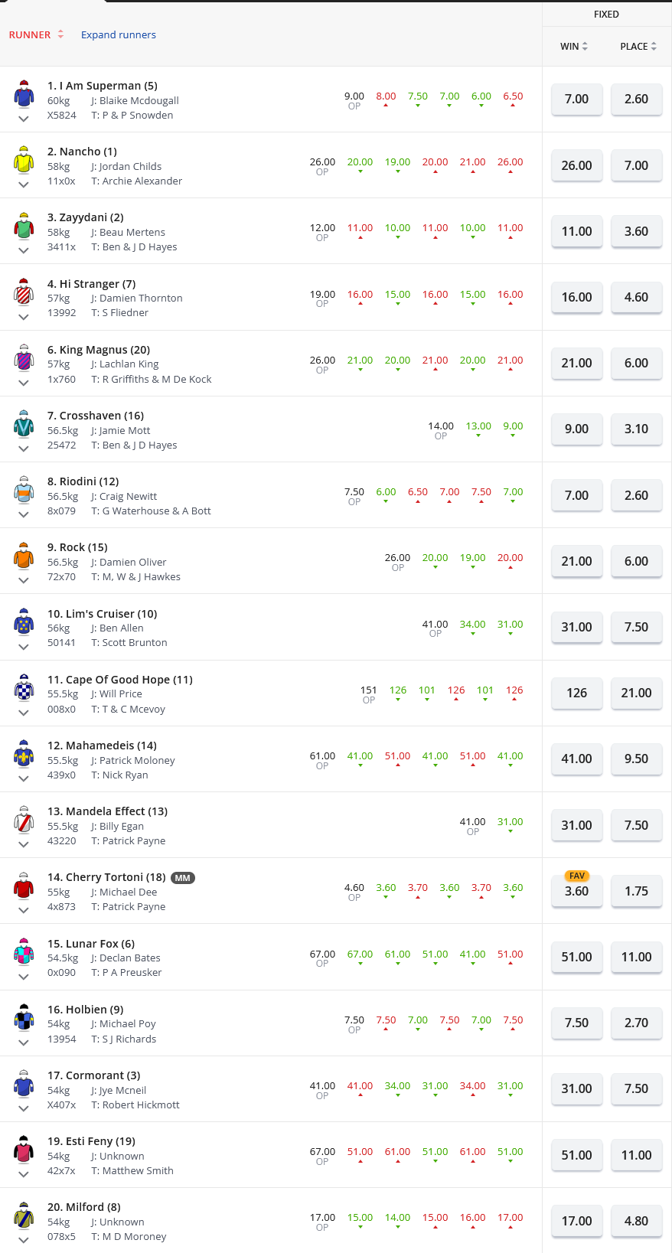Sort by fixed PLACE odds

(x=638, y=47)
